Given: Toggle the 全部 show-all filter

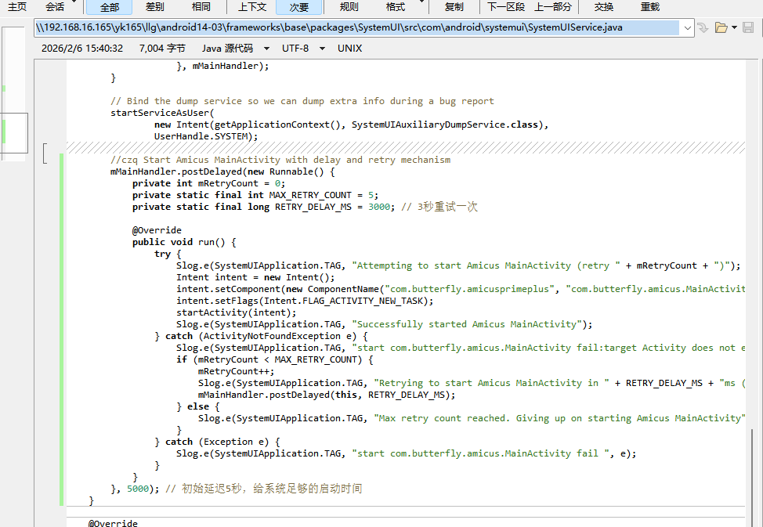Looking at the screenshot, I should [x=110, y=7].
